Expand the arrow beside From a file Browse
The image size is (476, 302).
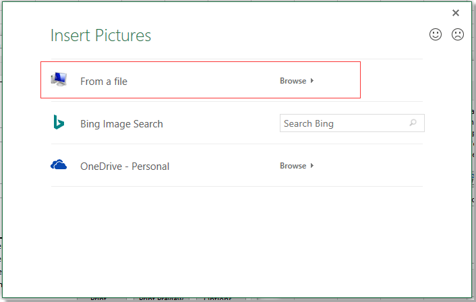pyautogui.click(x=313, y=81)
